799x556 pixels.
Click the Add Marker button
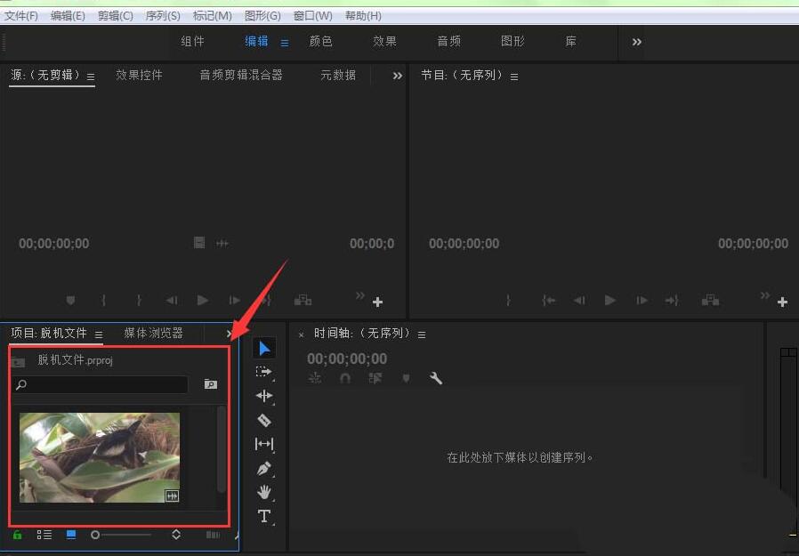coord(406,378)
